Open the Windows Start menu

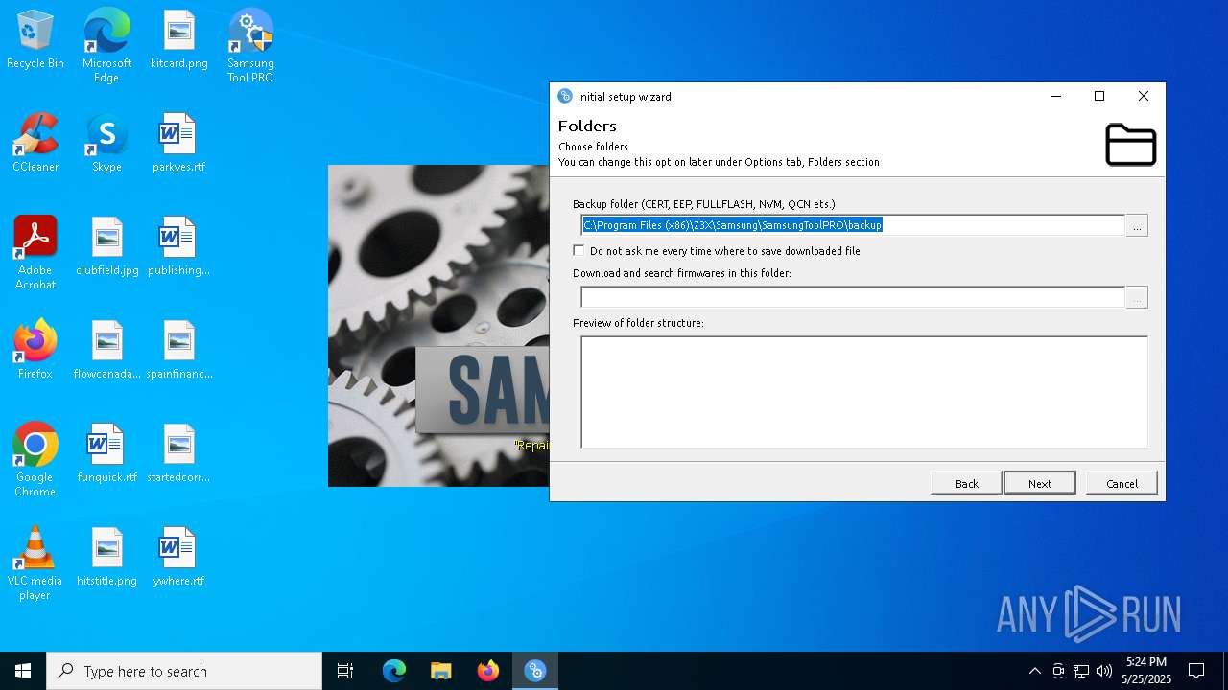point(23,671)
